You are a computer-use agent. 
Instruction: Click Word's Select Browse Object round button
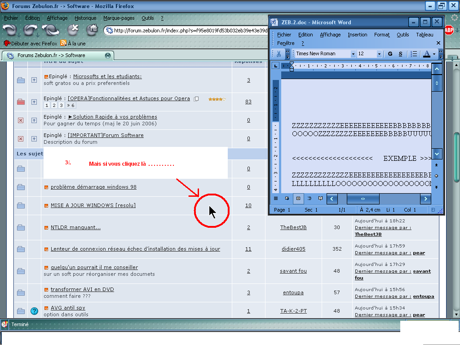[x=436, y=176]
